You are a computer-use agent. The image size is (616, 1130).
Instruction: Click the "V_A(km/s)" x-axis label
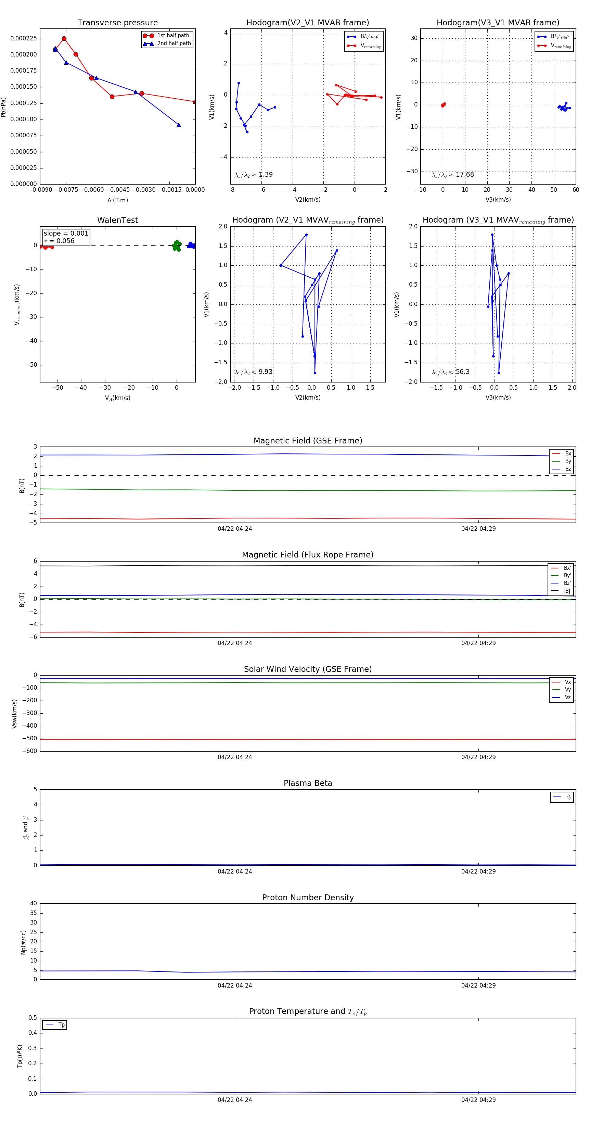pyautogui.click(x=117, y=398)
